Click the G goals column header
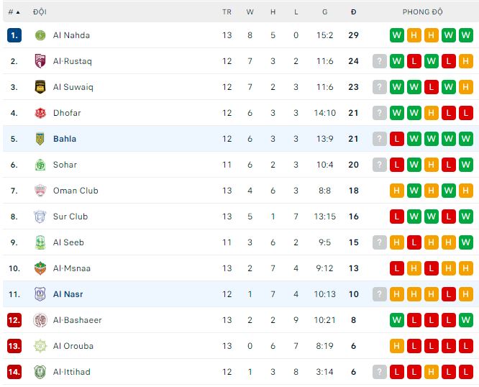 pos(325,12)
